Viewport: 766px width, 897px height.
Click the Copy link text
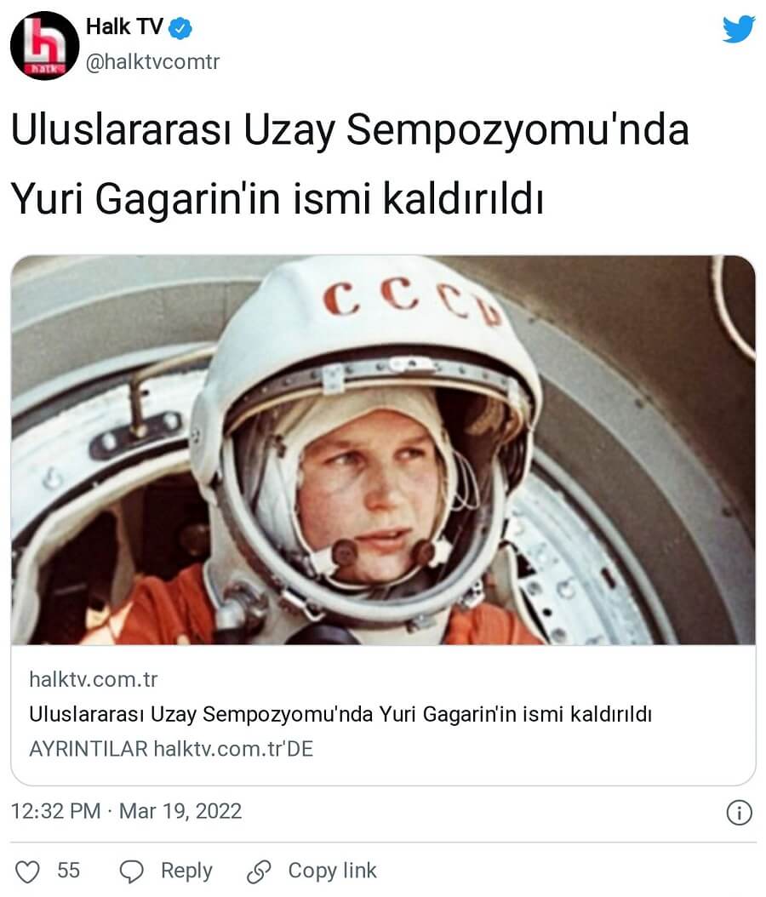click(333, 871)
